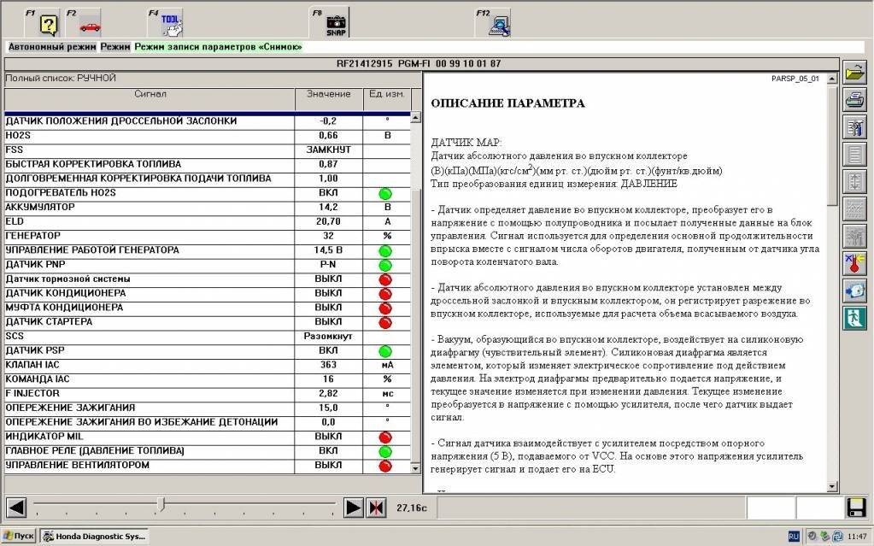Select the КЛАПАН IAC row
The width and height of the screenshot is (874, 546).
pyautogui.click(x=208, y=366)
